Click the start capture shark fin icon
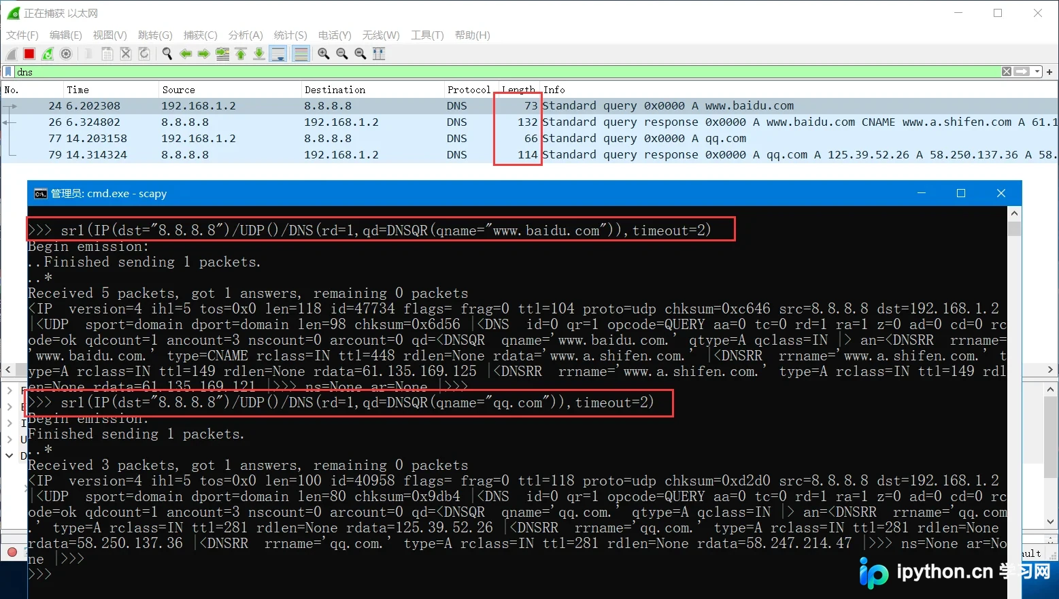The height and width of the screenshot is (599, 1059). tap(12, 54)
